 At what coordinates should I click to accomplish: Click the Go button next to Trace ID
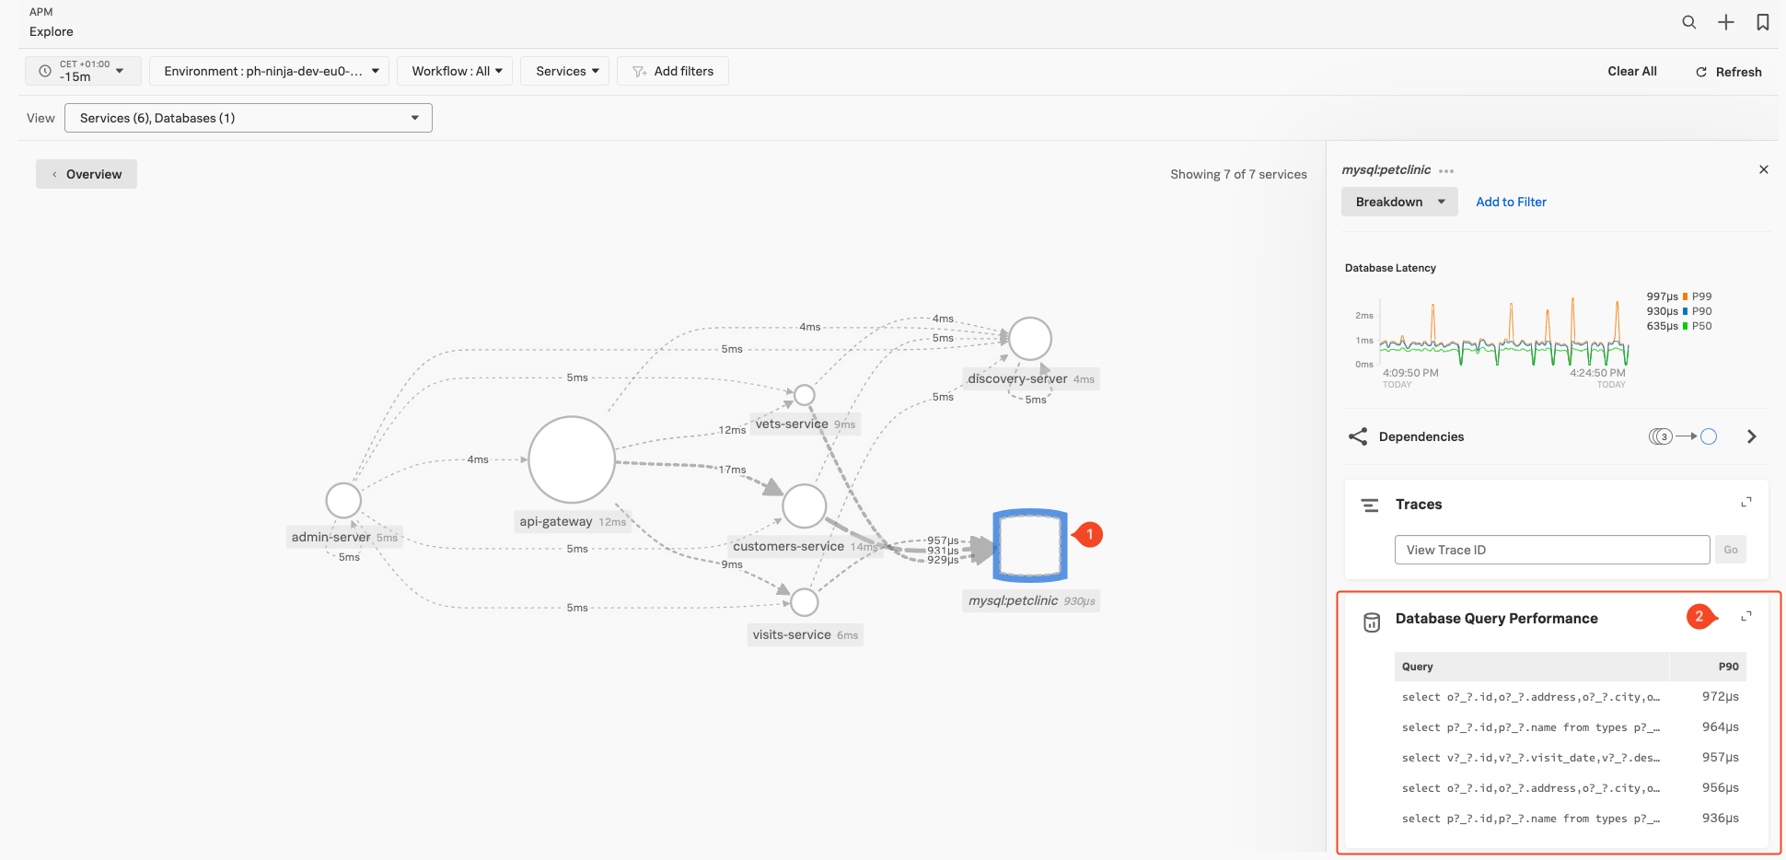pyautogui.click(x=1731, y=550)
